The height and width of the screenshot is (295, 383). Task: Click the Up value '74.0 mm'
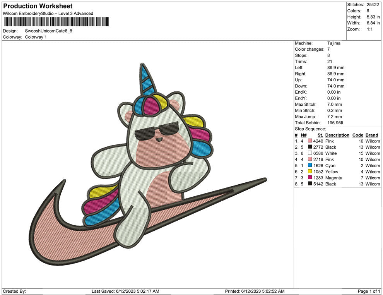336,80
